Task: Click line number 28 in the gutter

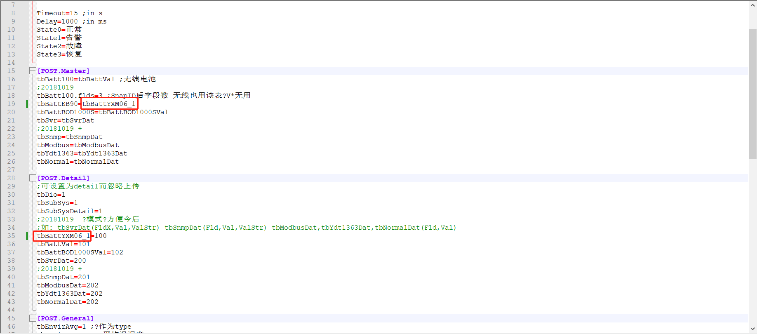Action: (x=11, y=178)
